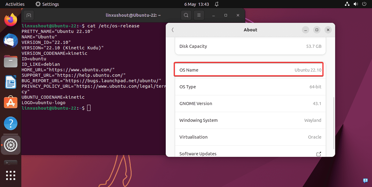The width and height of the screenshot is (372, 187).
Task: Open the clock showing 6 May 13:43
Action: (197, 4)
